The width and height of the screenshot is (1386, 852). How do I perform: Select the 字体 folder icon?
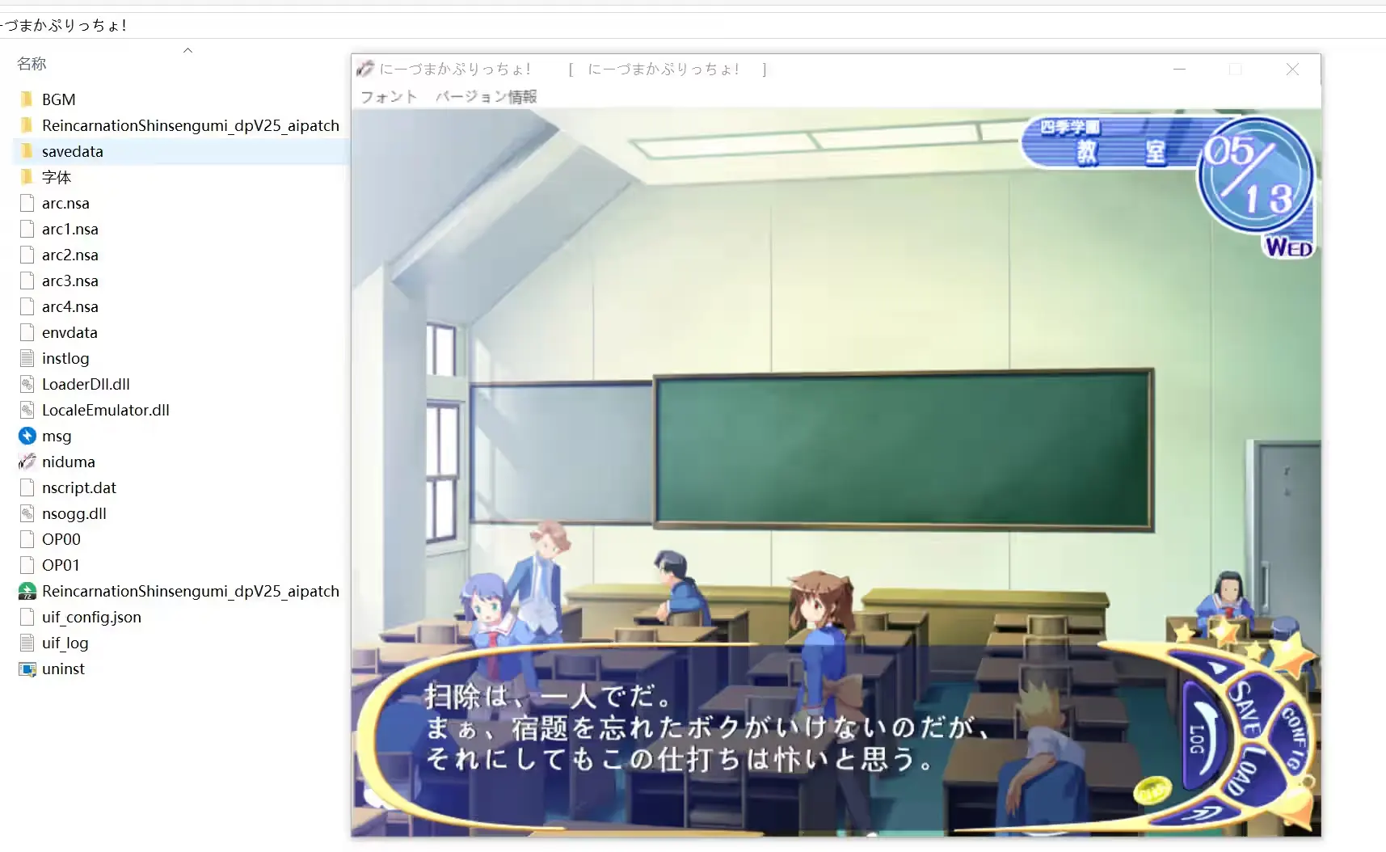27,177
